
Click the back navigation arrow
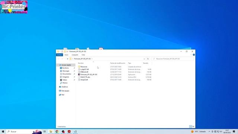coord(58,59)
